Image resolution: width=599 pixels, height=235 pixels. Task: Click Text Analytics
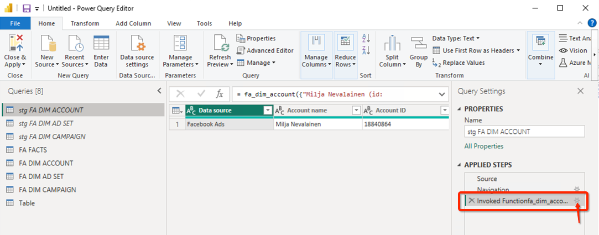point(575,38)
